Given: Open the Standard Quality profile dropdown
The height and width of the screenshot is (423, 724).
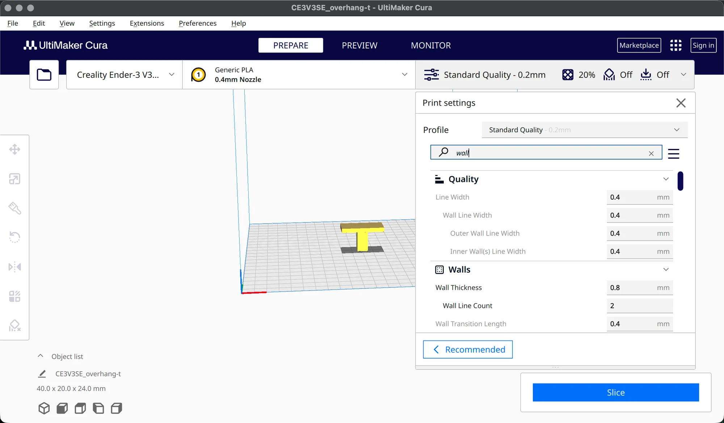Looking at the screenshot, I should pos(585,130).
